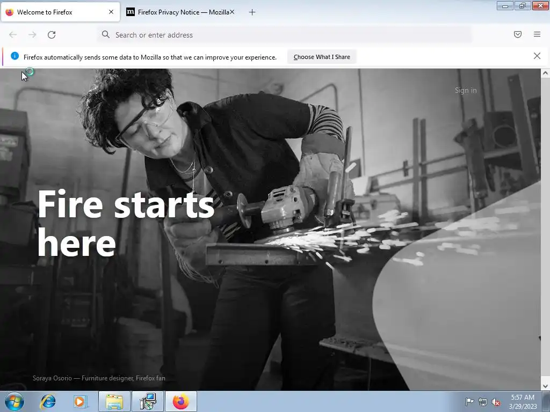
Task: Click Show desktop strip at taskbar end
Action: coord(546,401)
